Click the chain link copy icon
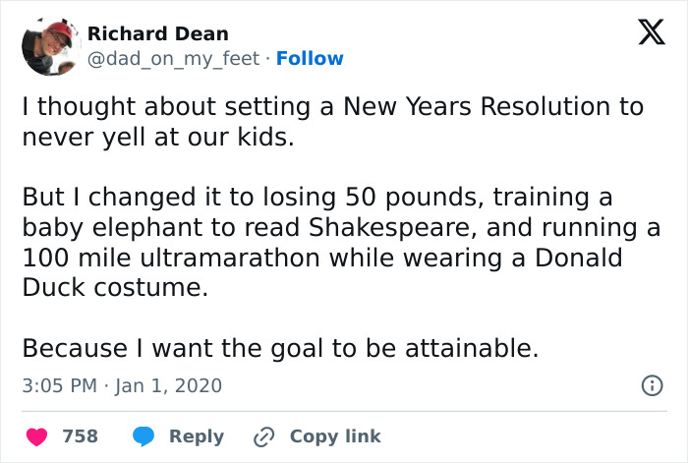688x463 pixels. click(x=263, y=435)
